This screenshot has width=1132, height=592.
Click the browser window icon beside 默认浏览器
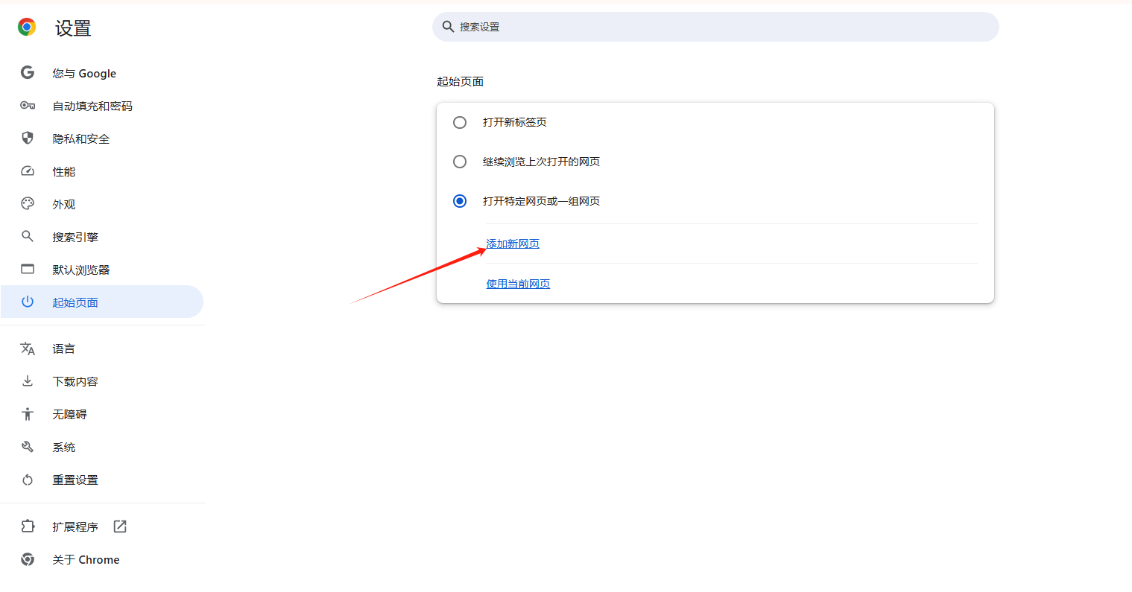28,269
